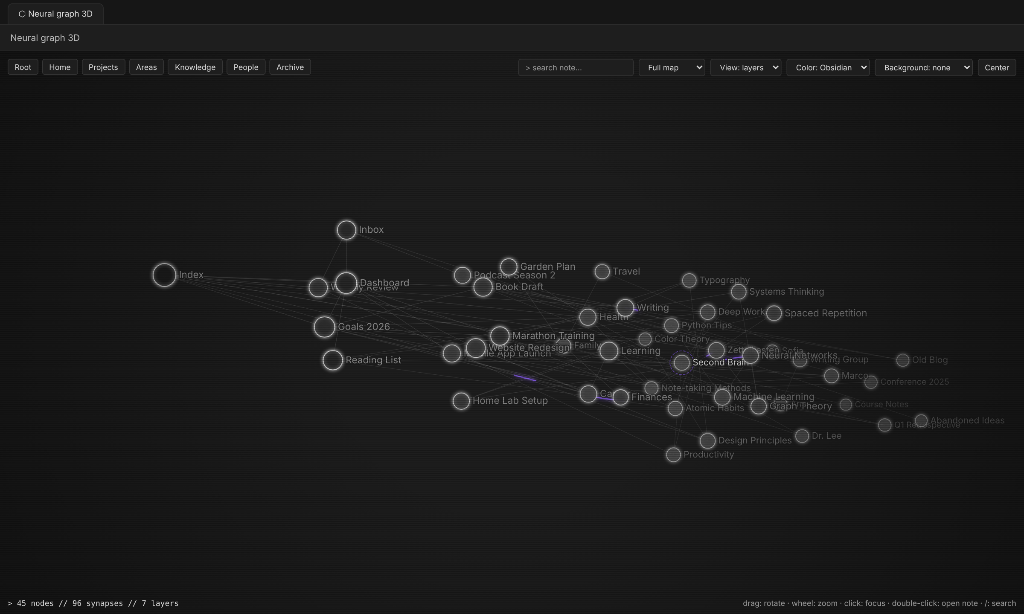Select the Learning node circle

[x=609, y=351]
